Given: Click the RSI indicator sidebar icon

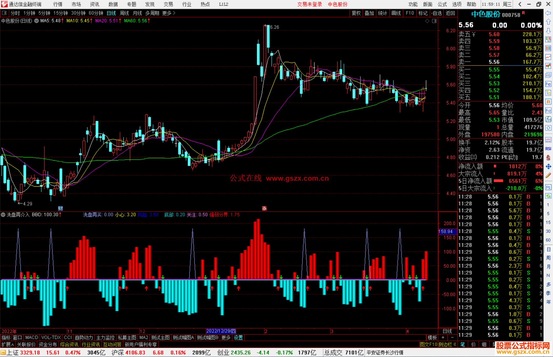Looking at the screenshot, I should [548, 149].
